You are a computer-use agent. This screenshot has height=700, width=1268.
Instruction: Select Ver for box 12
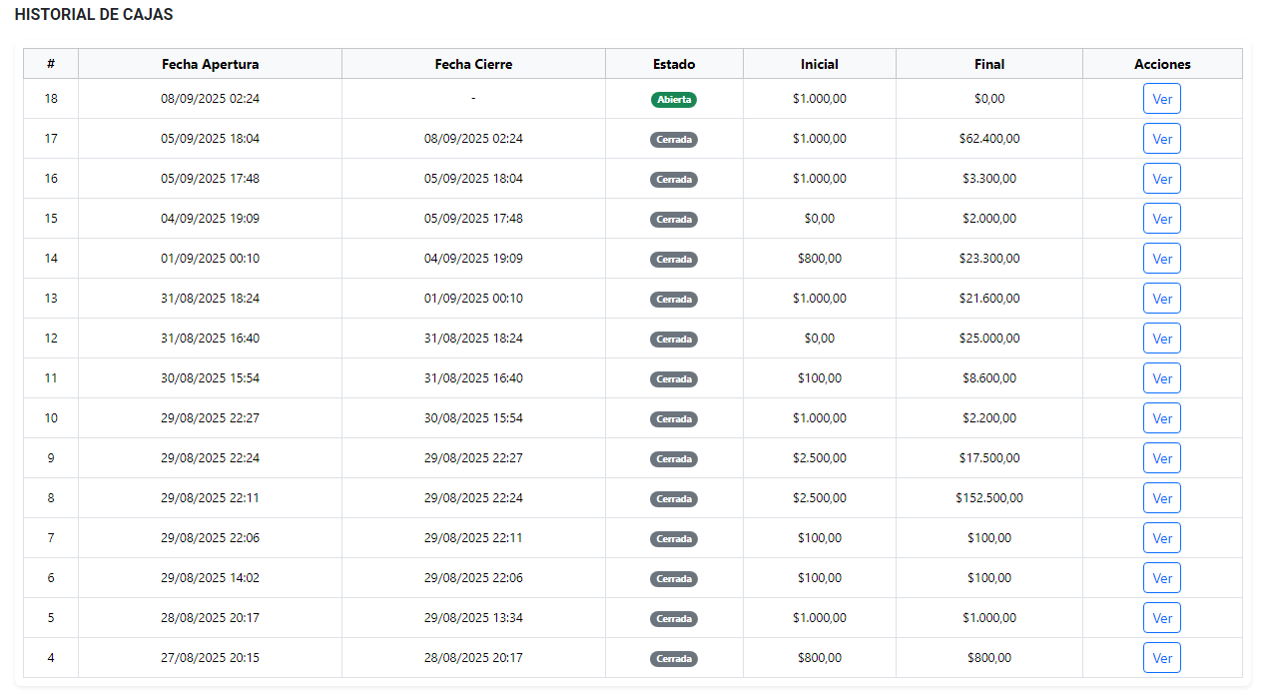tap(1161, 339)
